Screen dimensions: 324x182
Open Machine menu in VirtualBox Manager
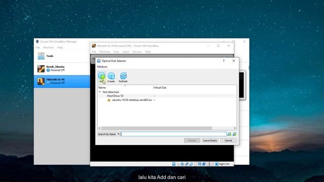pyautogui.click(x=49, y=48)
